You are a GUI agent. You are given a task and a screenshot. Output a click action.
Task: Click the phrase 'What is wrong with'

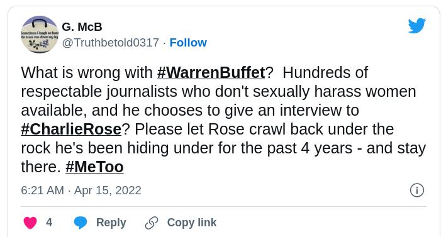coord(87,72)
